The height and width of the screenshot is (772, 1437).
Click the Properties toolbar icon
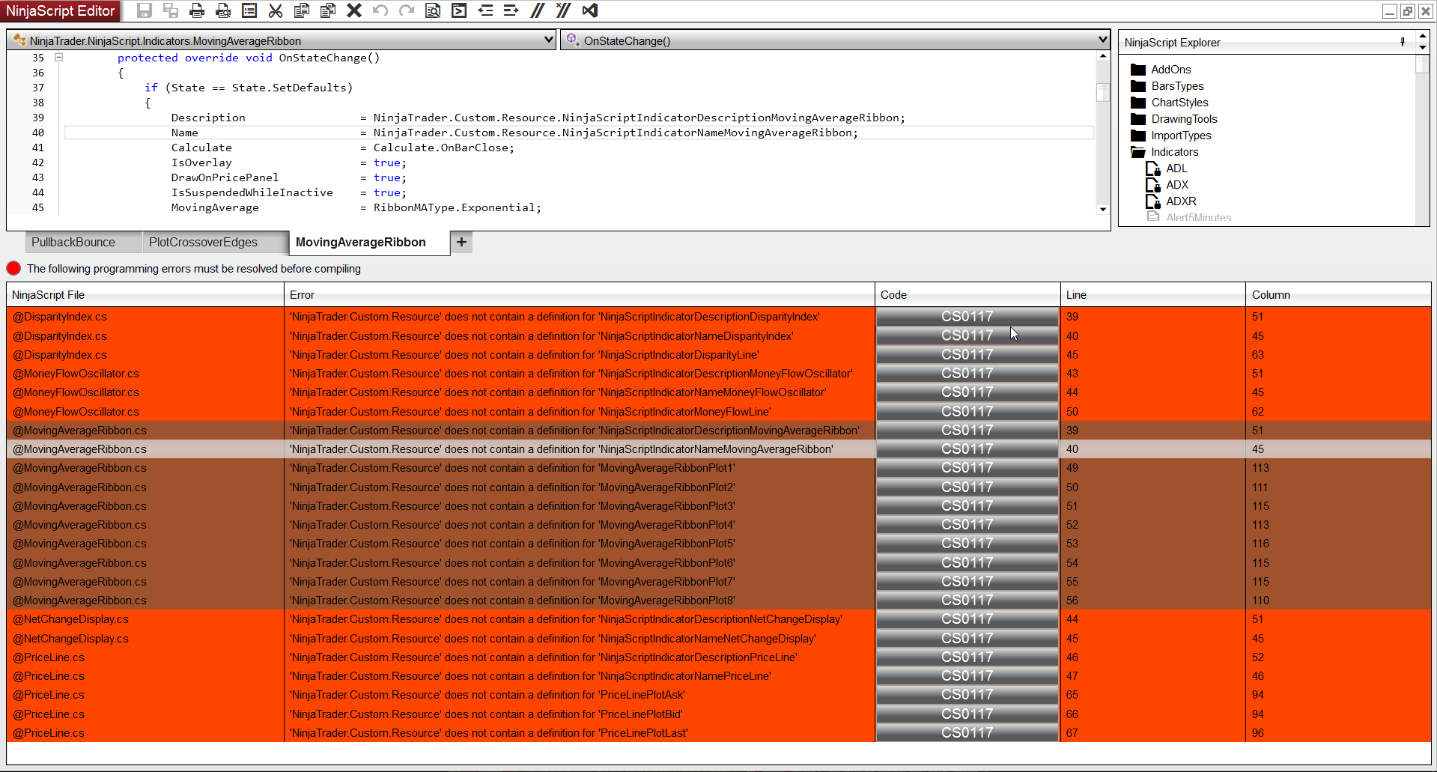tap(249, 10)
